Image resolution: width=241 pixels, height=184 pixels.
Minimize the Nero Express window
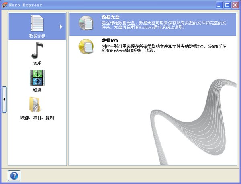(219, 5)
